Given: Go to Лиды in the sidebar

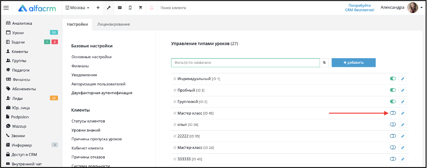Looking at the screenshot, I should [14, 99].
